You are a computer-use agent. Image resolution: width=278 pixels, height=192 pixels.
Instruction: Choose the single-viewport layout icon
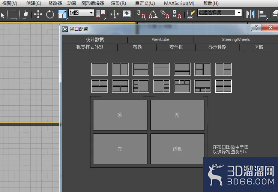coord(100,69)
